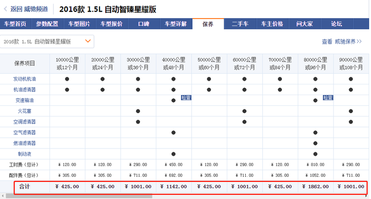Click the 检查 badge in the 40000公里 column
371x199 pixels.
186,98
